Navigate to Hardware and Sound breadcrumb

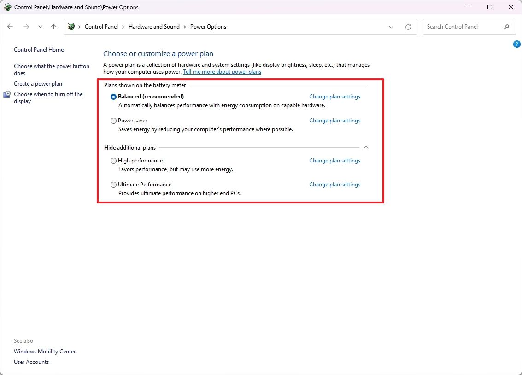pyautogui.click(x=154, y=27)
